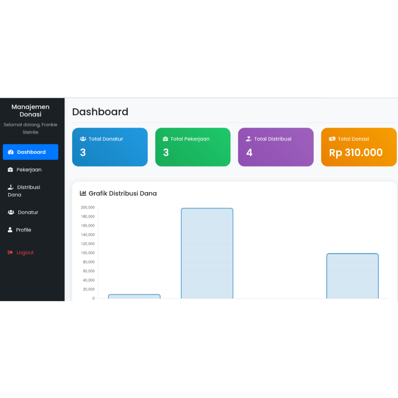
Task: Click the briefcase icon on Total Pekerjaan card
Action: 165,138
